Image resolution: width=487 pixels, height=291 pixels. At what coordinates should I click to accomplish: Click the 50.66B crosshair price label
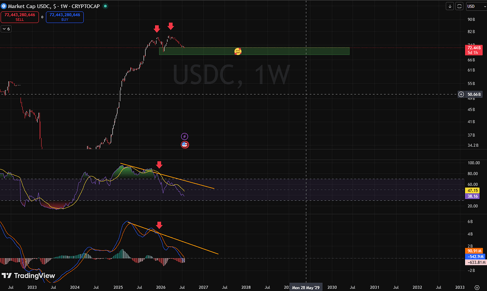pyautogui.click(x=474, y=94)
